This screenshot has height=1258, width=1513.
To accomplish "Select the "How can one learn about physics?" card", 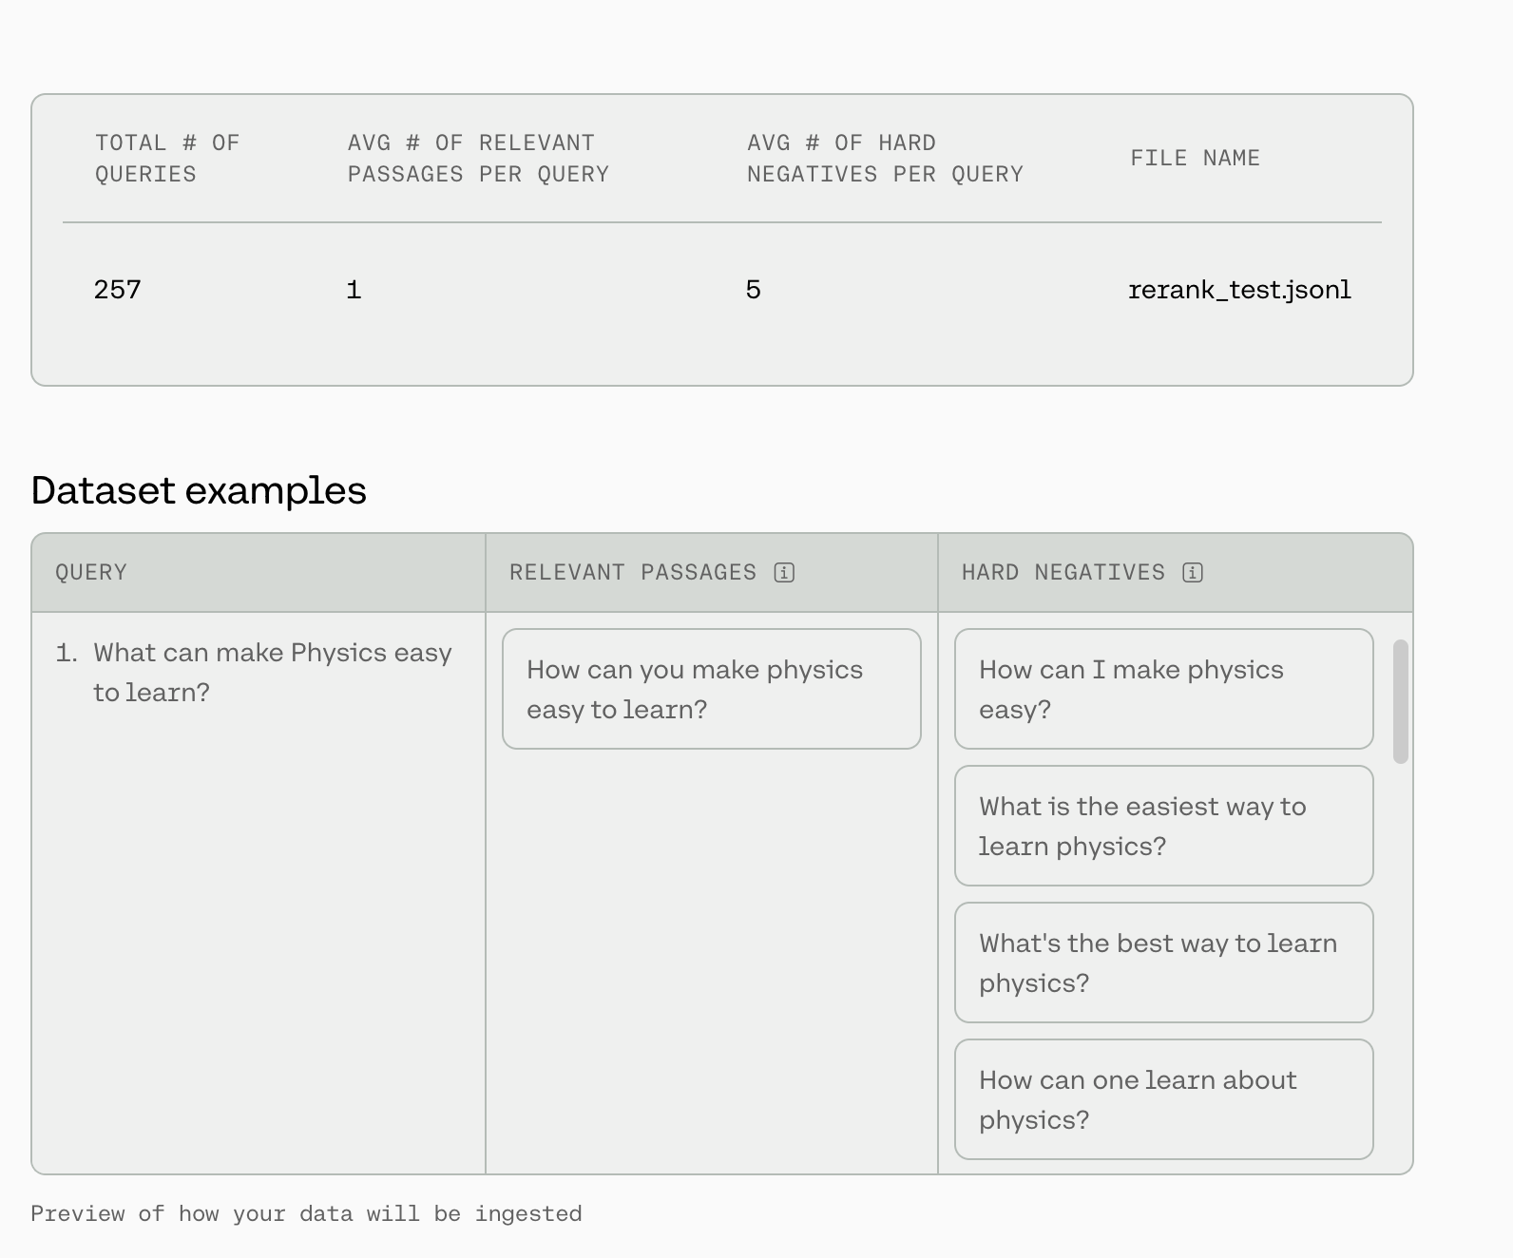I will click(x=1163, y=1099).
